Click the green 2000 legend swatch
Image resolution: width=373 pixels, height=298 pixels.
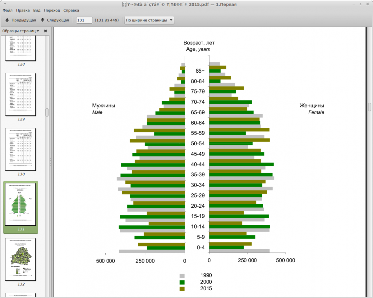click(x=182, y=282)
